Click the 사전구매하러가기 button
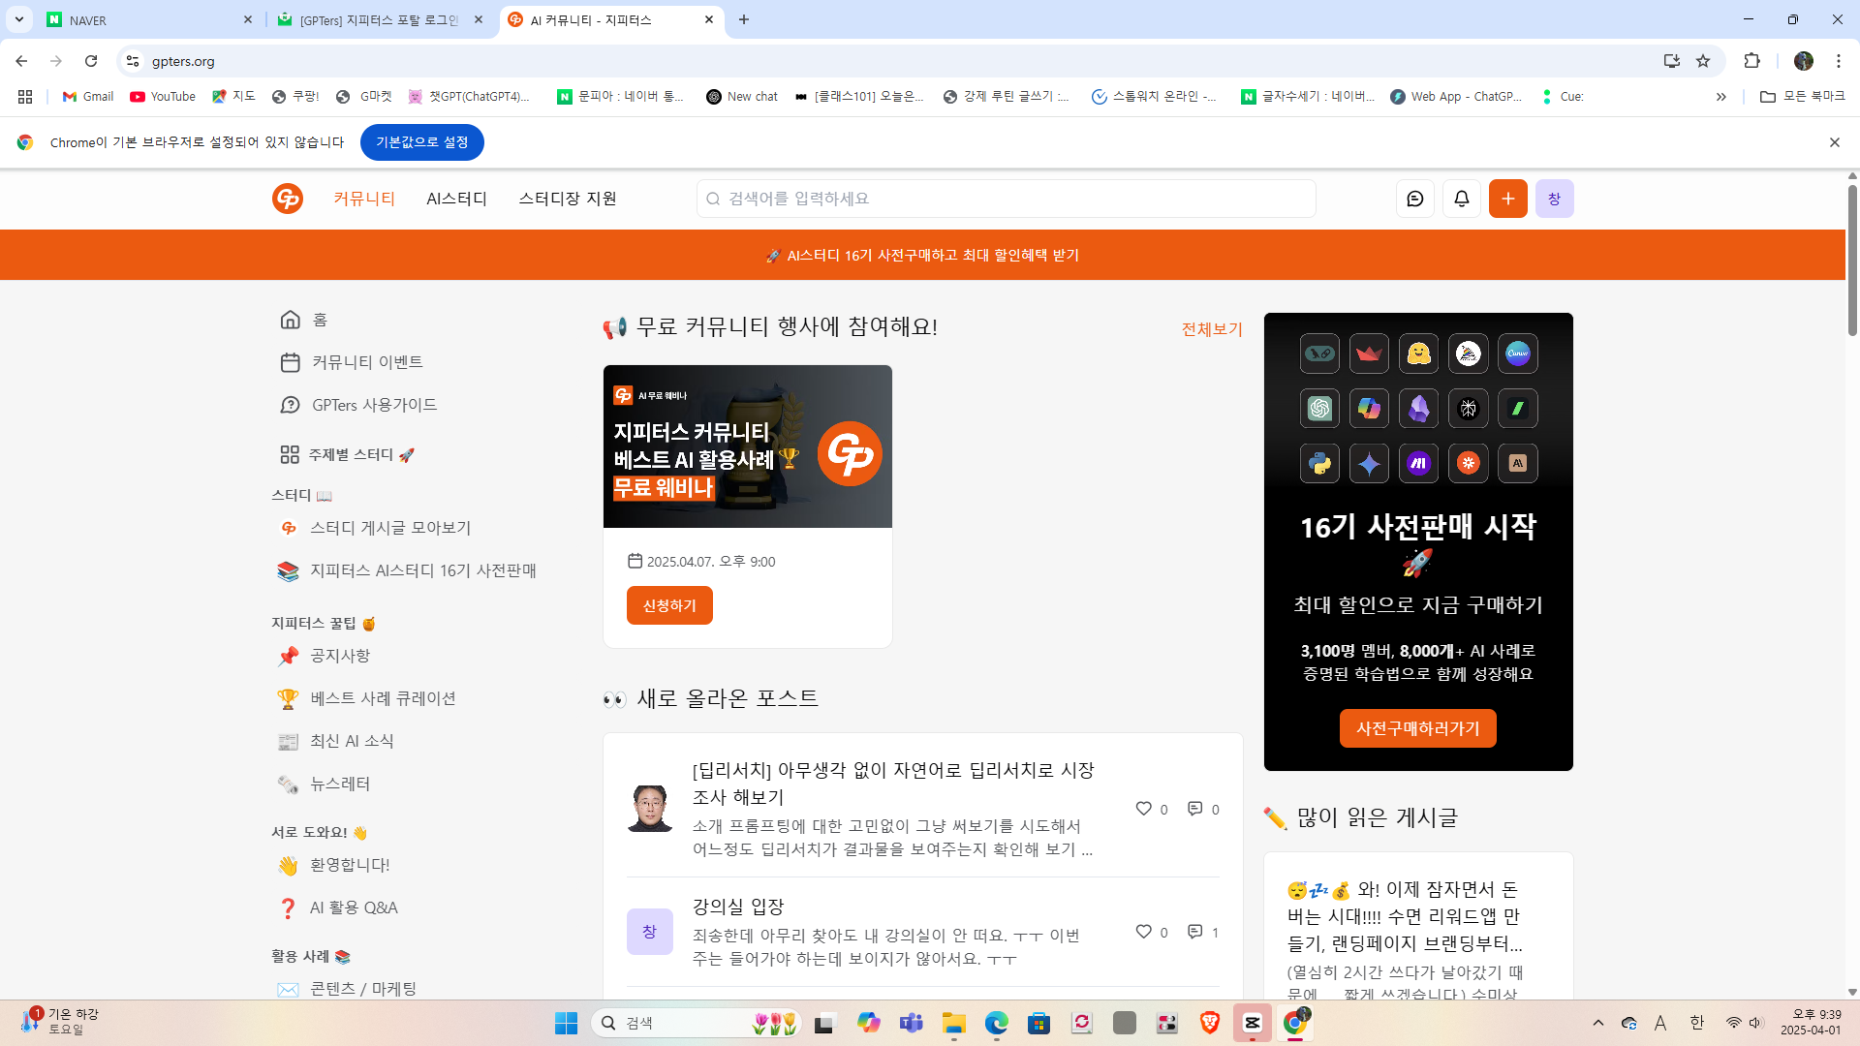The width and height of the screenshot is (1860, 1046). pyautogui.click(x=1417, y=728)
